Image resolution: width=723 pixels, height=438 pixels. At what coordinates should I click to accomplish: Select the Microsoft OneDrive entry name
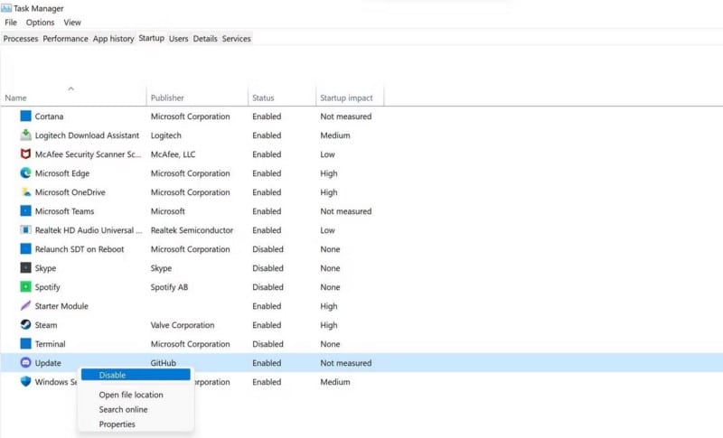point(70,192)
